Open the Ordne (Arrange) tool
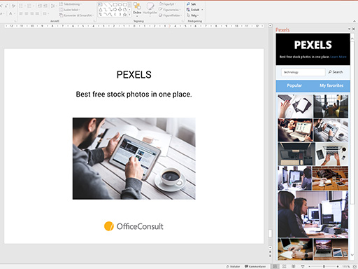 point(137,9)
